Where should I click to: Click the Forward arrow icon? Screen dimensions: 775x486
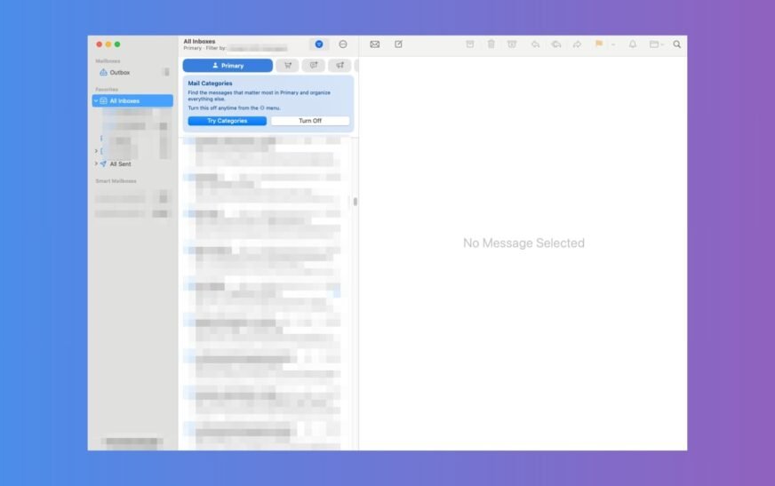(x=577, y=44)
